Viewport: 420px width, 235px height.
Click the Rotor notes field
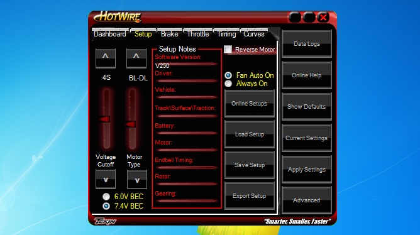[187, 183]
